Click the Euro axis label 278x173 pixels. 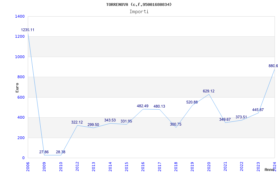click(17, 88)
